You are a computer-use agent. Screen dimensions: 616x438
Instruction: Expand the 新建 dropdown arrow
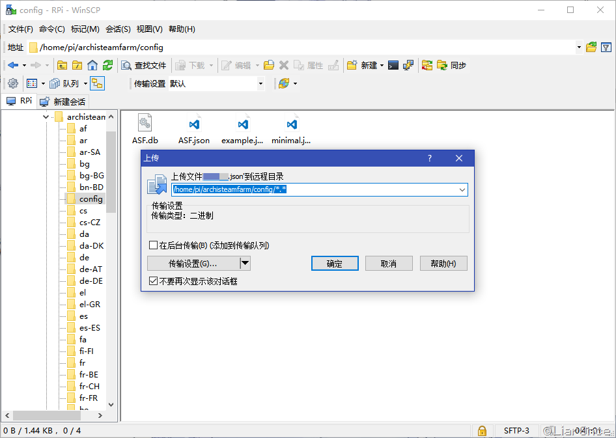[x=382, y=66]
